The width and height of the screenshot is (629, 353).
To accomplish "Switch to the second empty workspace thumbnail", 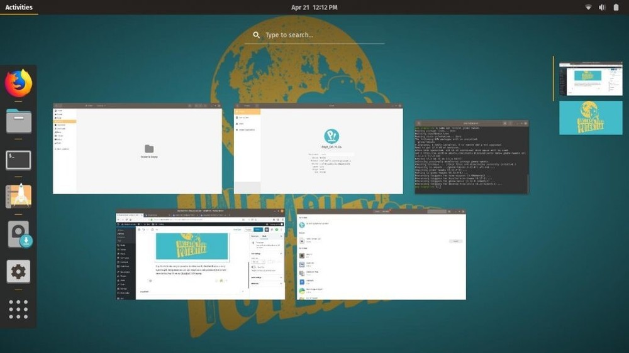I will (591, 117).
